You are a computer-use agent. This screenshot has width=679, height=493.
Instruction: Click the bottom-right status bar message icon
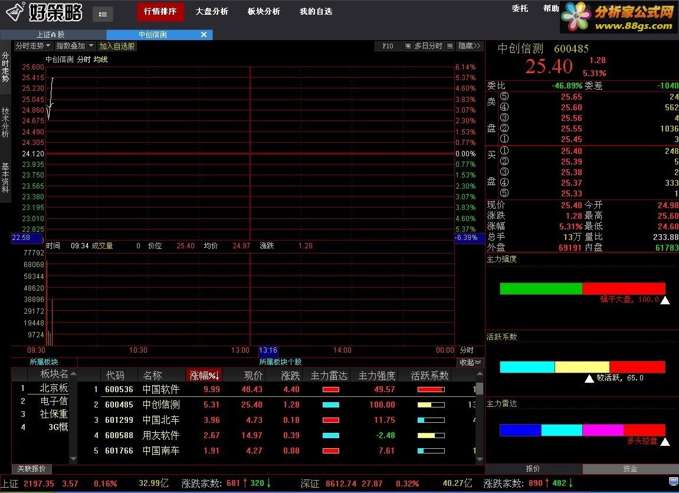(x=673, y=481)
